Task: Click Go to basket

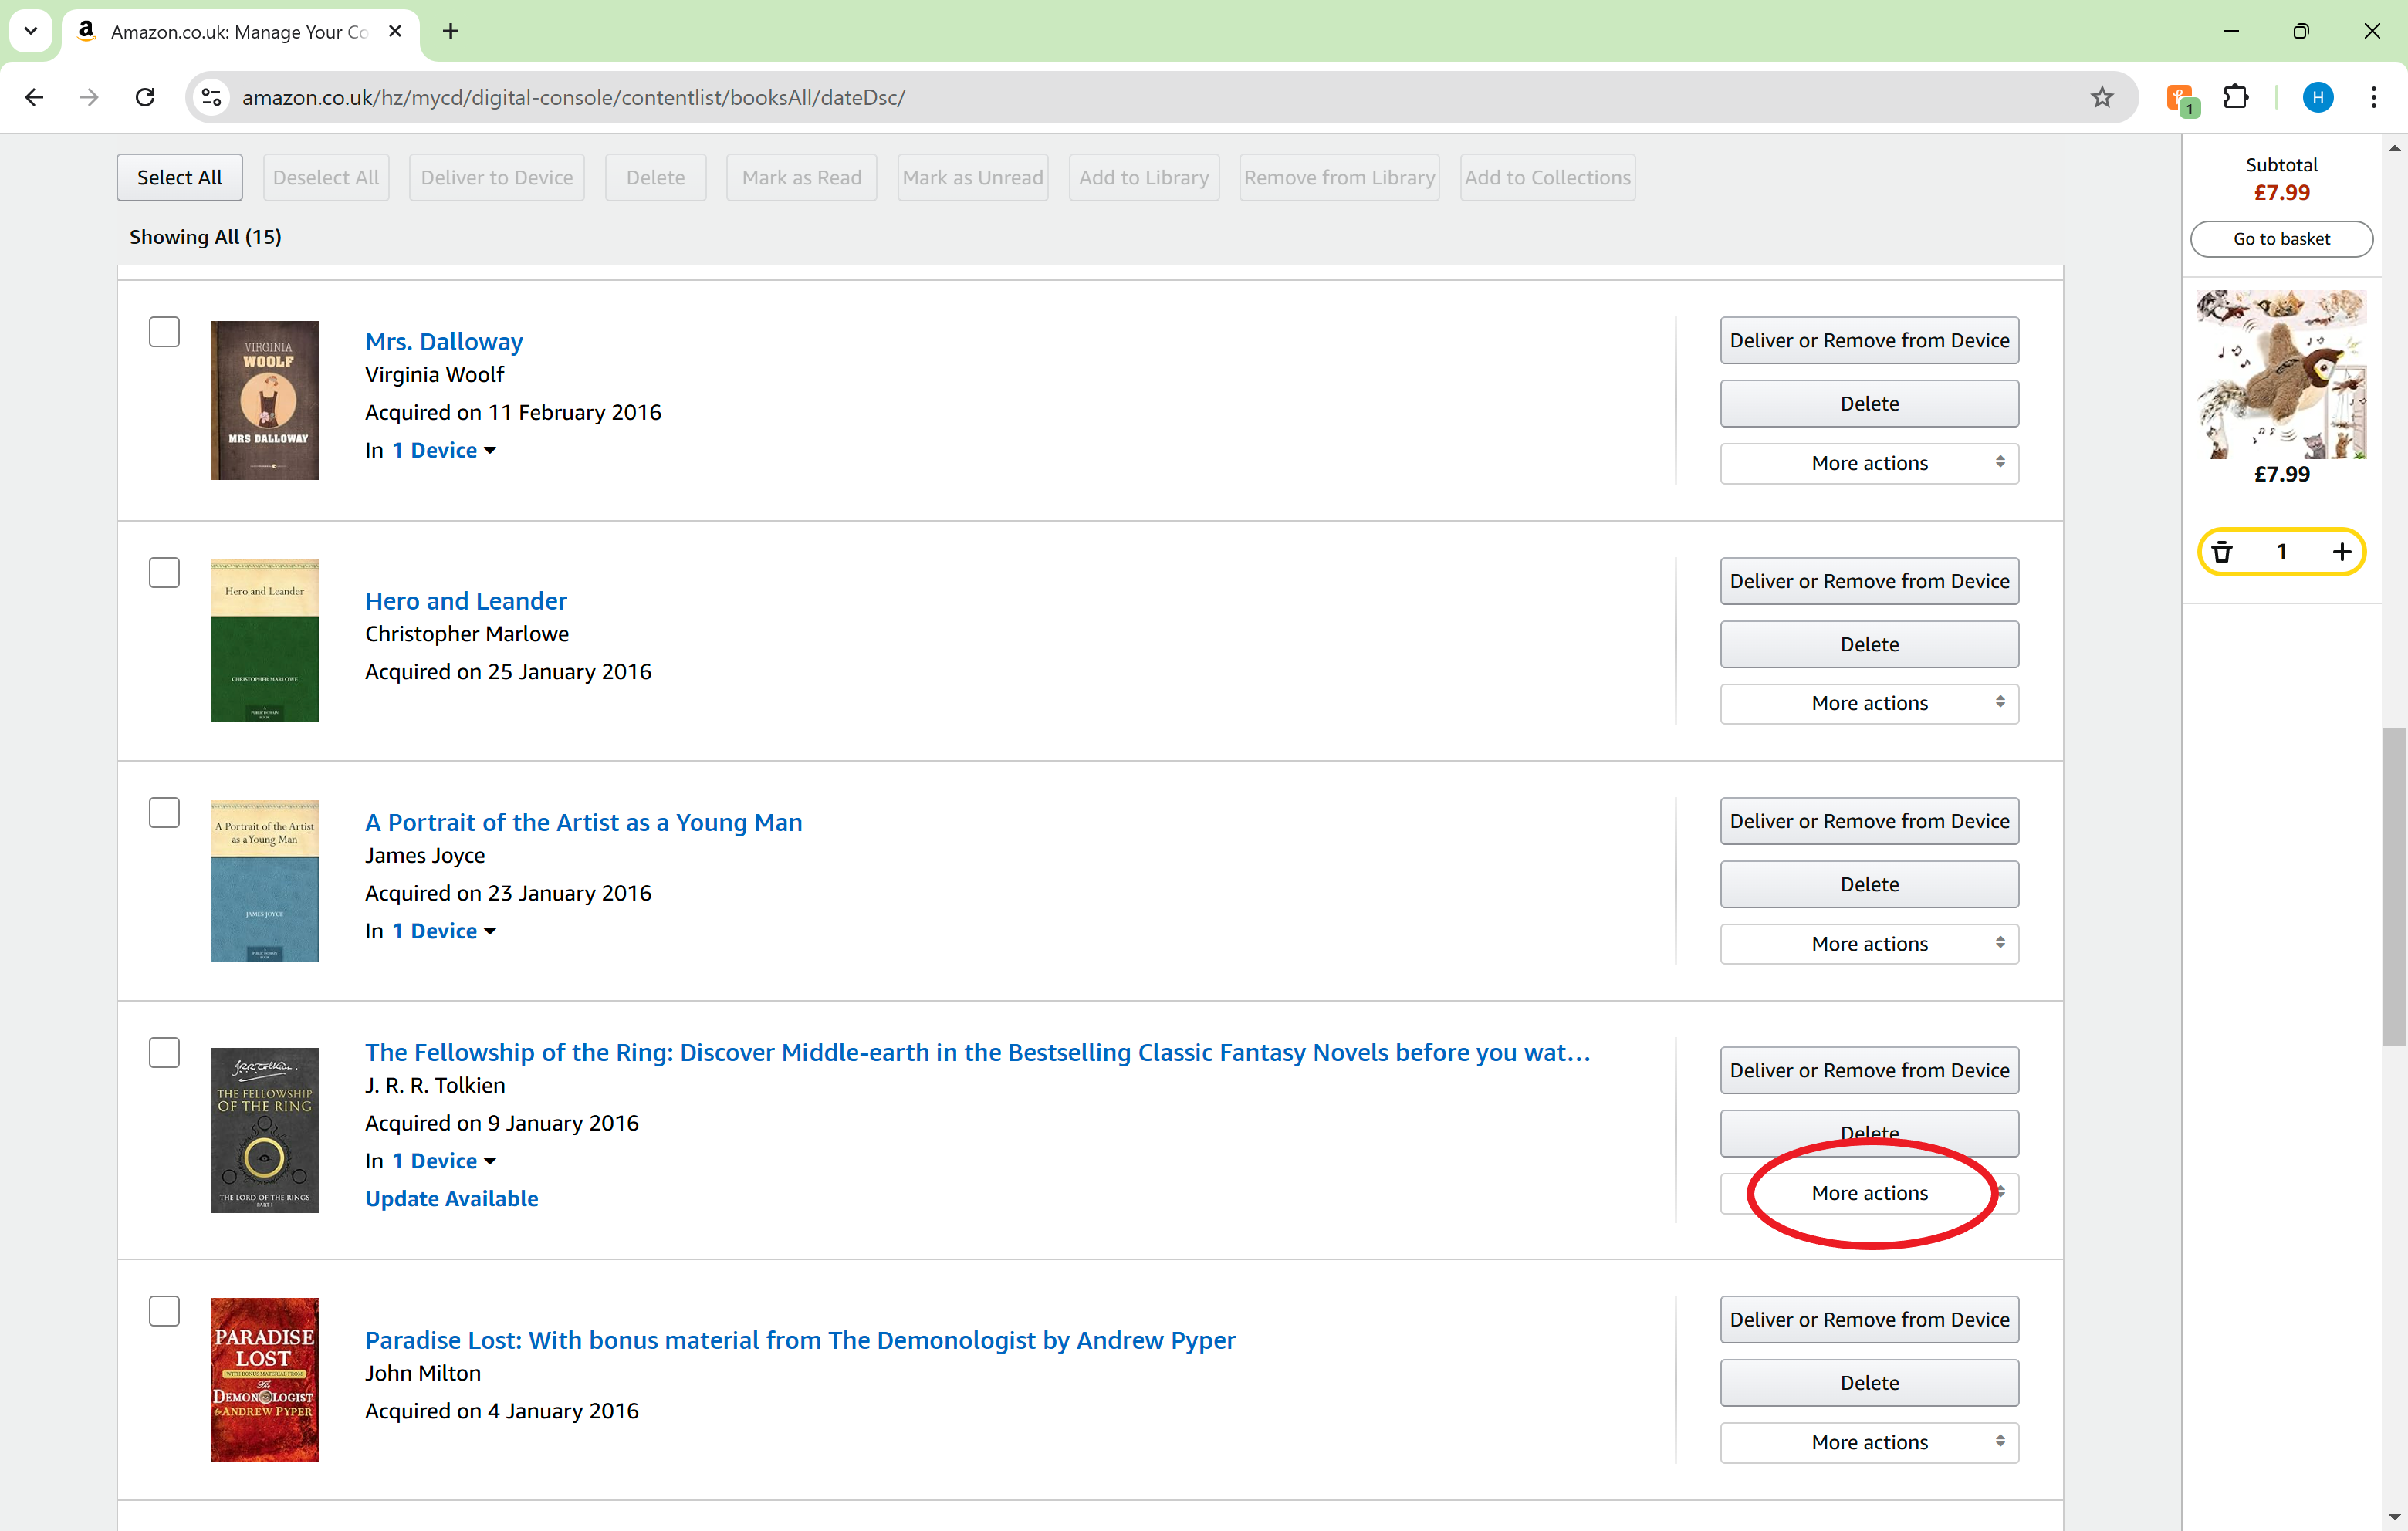Action: (2281, 239)
